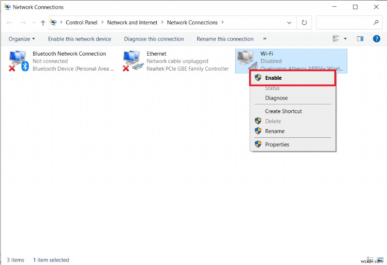Maximize the Network Connections window
Image resolution: width=387 pixels, height=265 pixels.
(355, 7)
